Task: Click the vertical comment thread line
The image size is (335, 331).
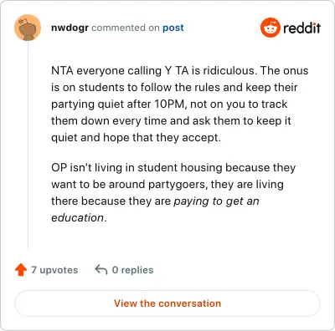Action: coord(28,145)
